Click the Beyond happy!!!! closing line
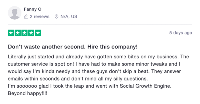This screenshot has height=104, width=200. click(x=27, y=94)
